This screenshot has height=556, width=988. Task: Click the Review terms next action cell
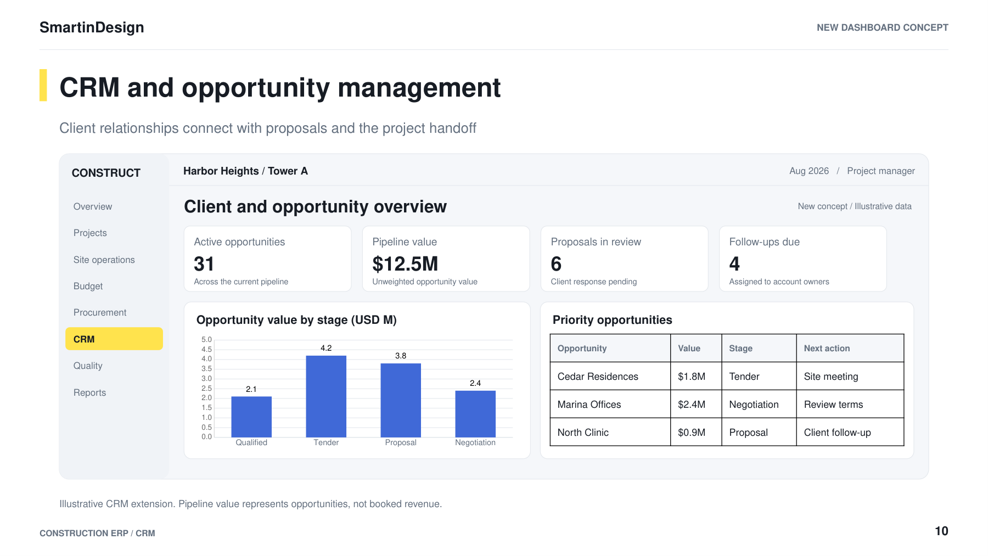[850, 404]
